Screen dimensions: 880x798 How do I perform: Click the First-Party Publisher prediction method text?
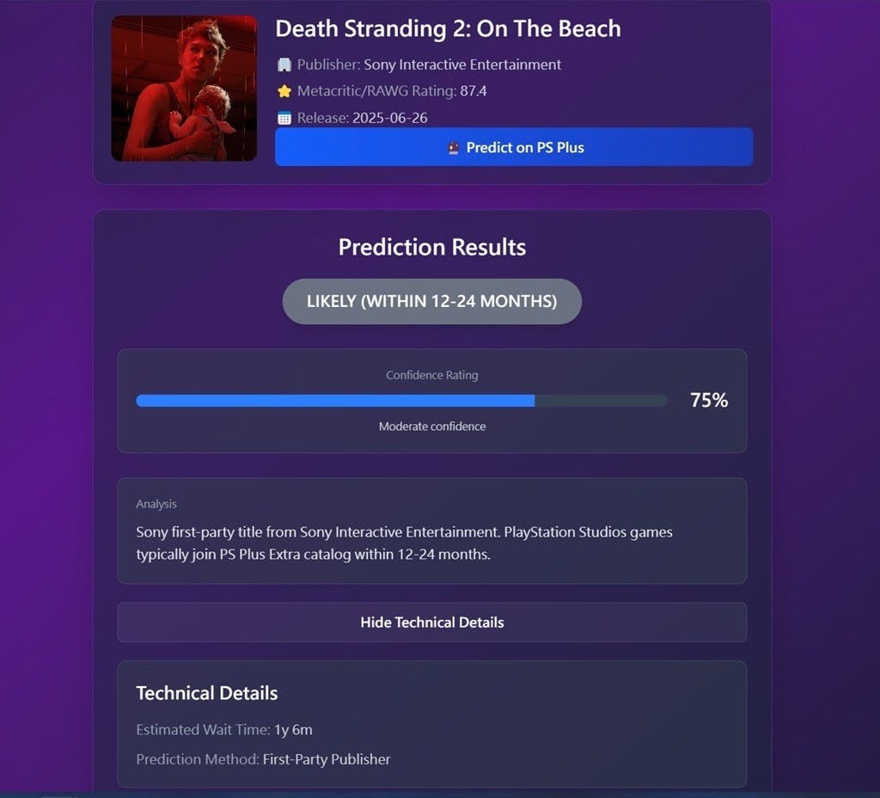point(327,759)
